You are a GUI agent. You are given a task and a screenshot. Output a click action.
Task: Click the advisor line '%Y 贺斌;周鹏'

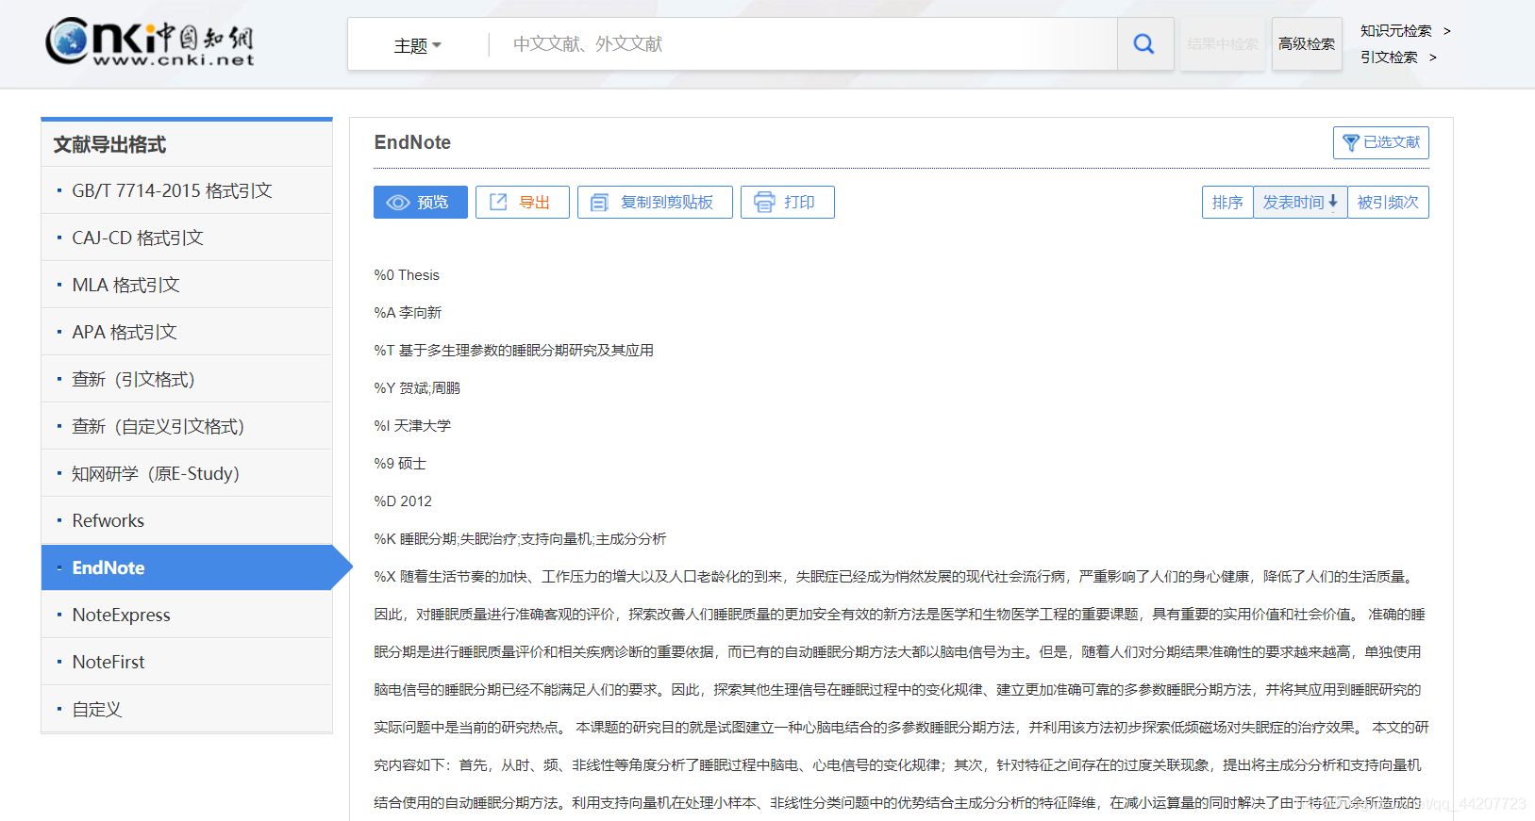pos(417,388)
